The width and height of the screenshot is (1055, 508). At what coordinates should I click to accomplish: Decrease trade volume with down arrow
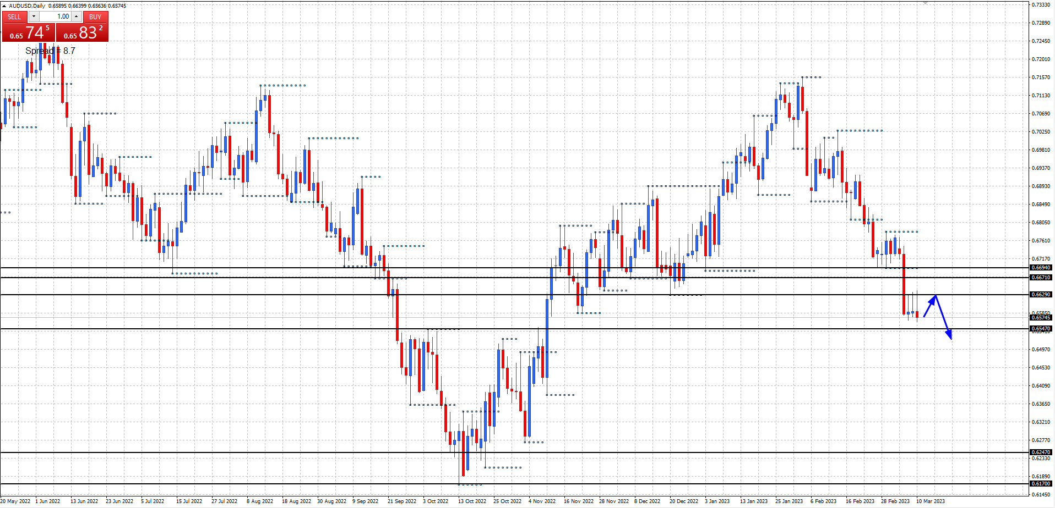pos(34,16)
